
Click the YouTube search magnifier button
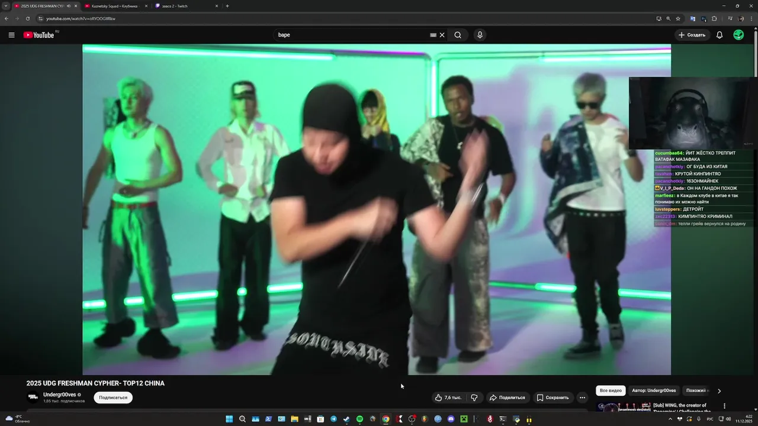(458, 35)
